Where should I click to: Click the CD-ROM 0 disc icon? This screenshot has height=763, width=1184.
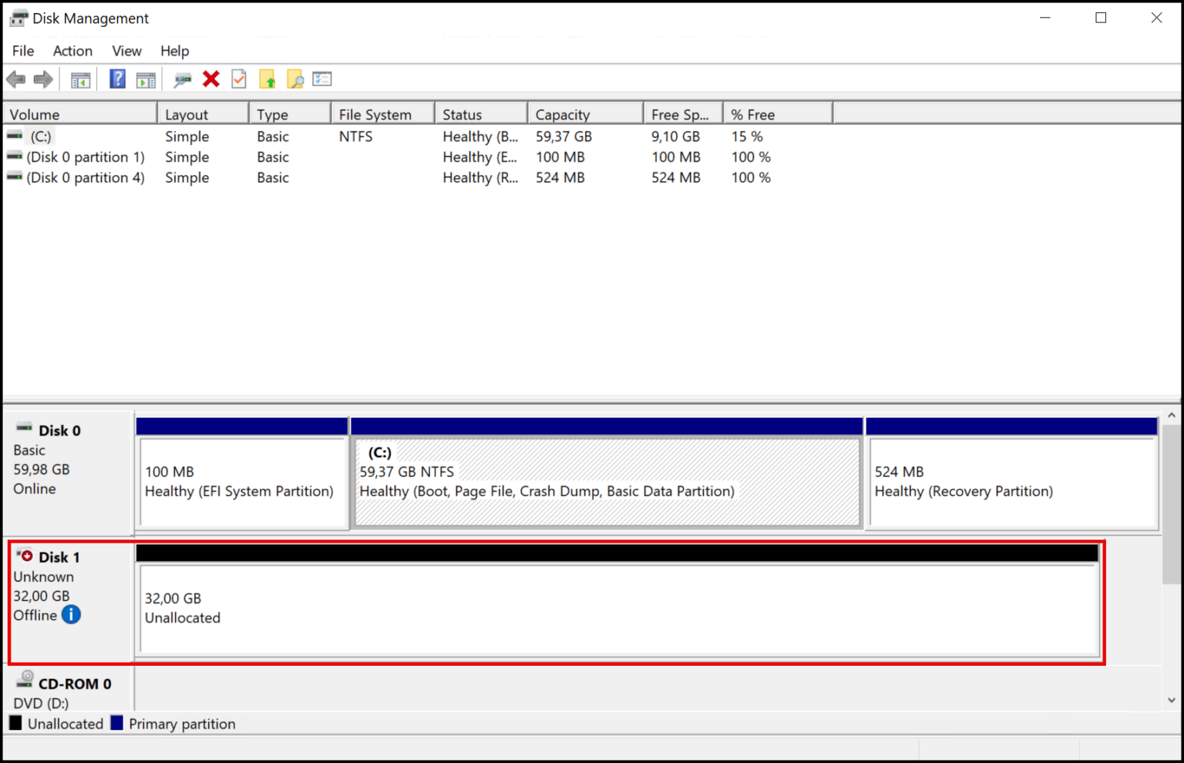click(x=24, y=680)
